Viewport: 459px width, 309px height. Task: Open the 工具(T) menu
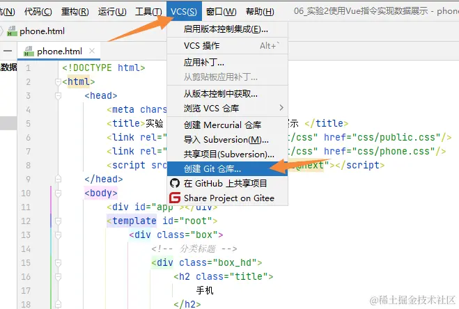point(148,11)
